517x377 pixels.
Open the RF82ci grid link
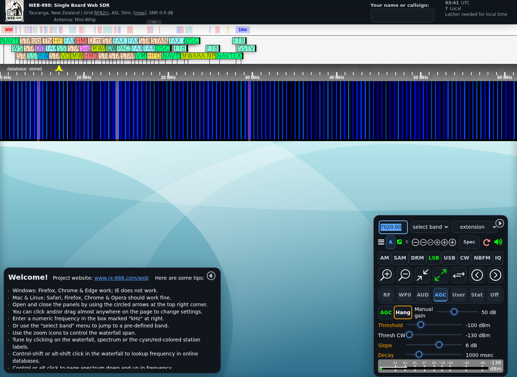click(x=101, y=13)
